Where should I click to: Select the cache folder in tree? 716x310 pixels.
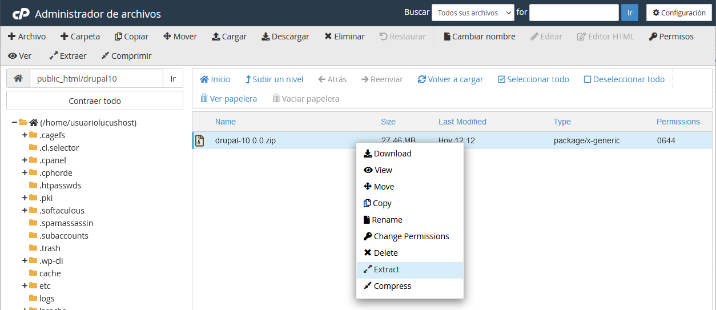coord(50,273)
